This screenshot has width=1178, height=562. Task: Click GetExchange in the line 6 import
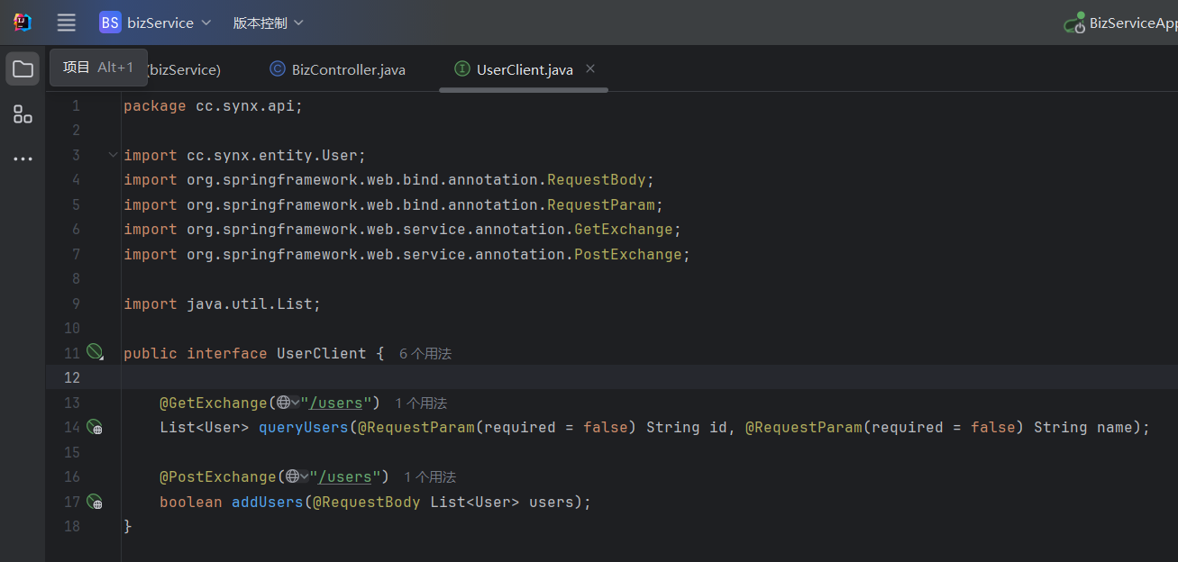[x=624, y=229]
